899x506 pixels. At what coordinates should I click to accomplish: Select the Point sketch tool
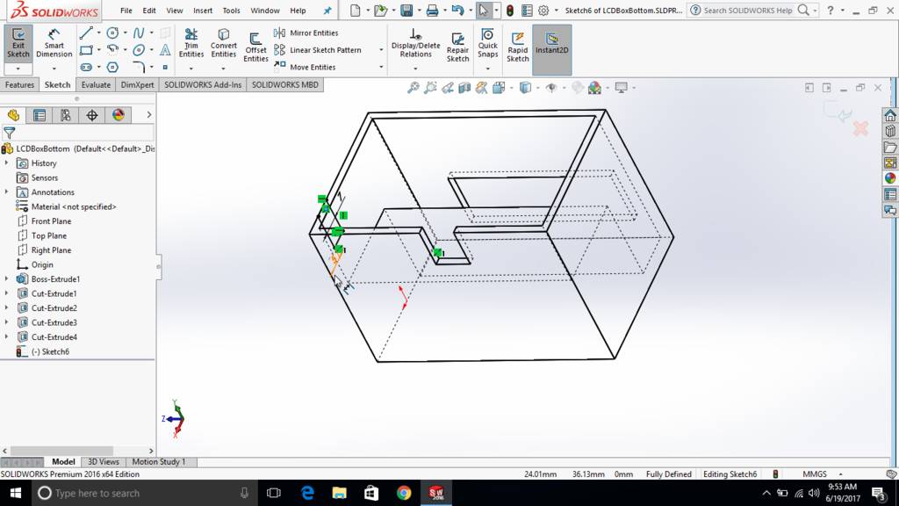click(165, 67)
